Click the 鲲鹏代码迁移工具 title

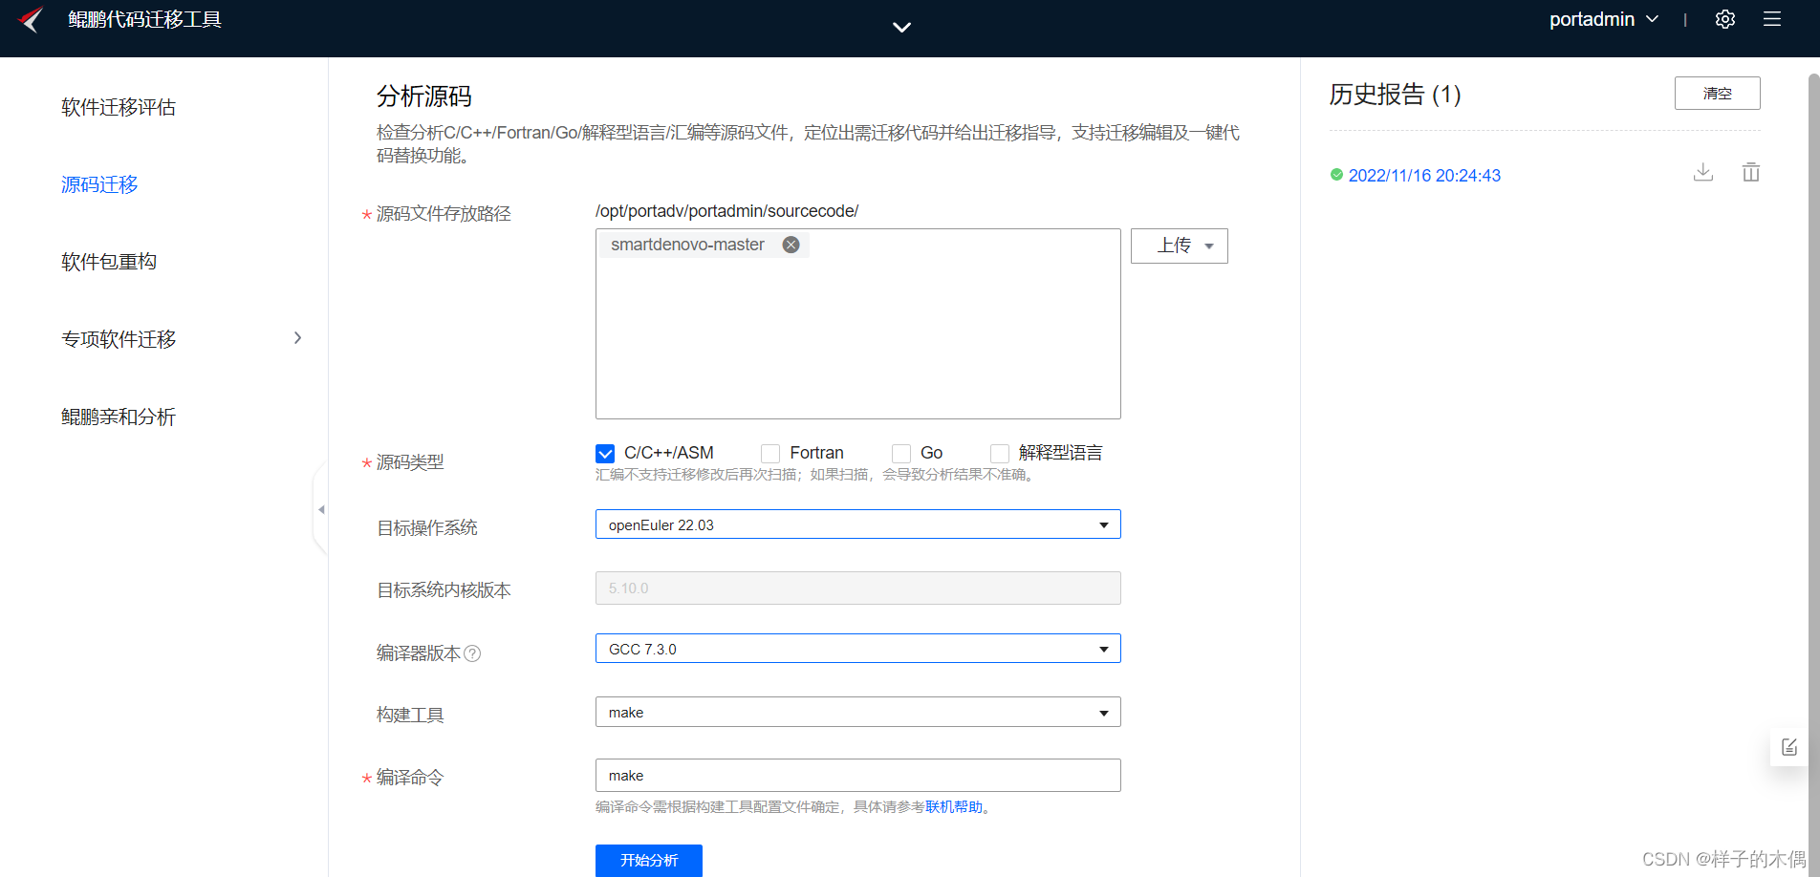[x=145, y=20]
